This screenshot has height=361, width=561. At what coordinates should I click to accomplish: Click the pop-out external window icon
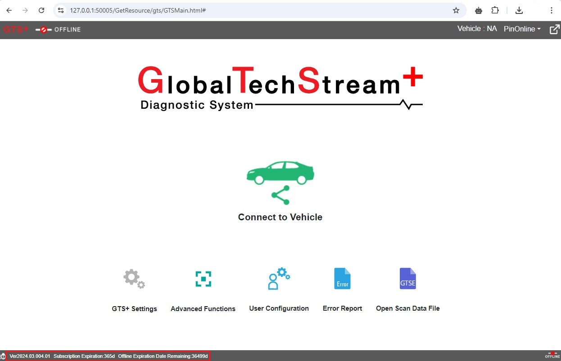point(554,29)
